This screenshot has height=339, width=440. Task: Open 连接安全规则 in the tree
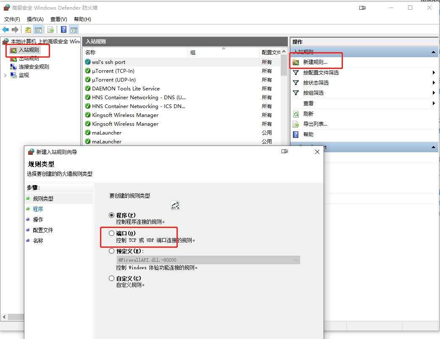[x=34, y=67]
